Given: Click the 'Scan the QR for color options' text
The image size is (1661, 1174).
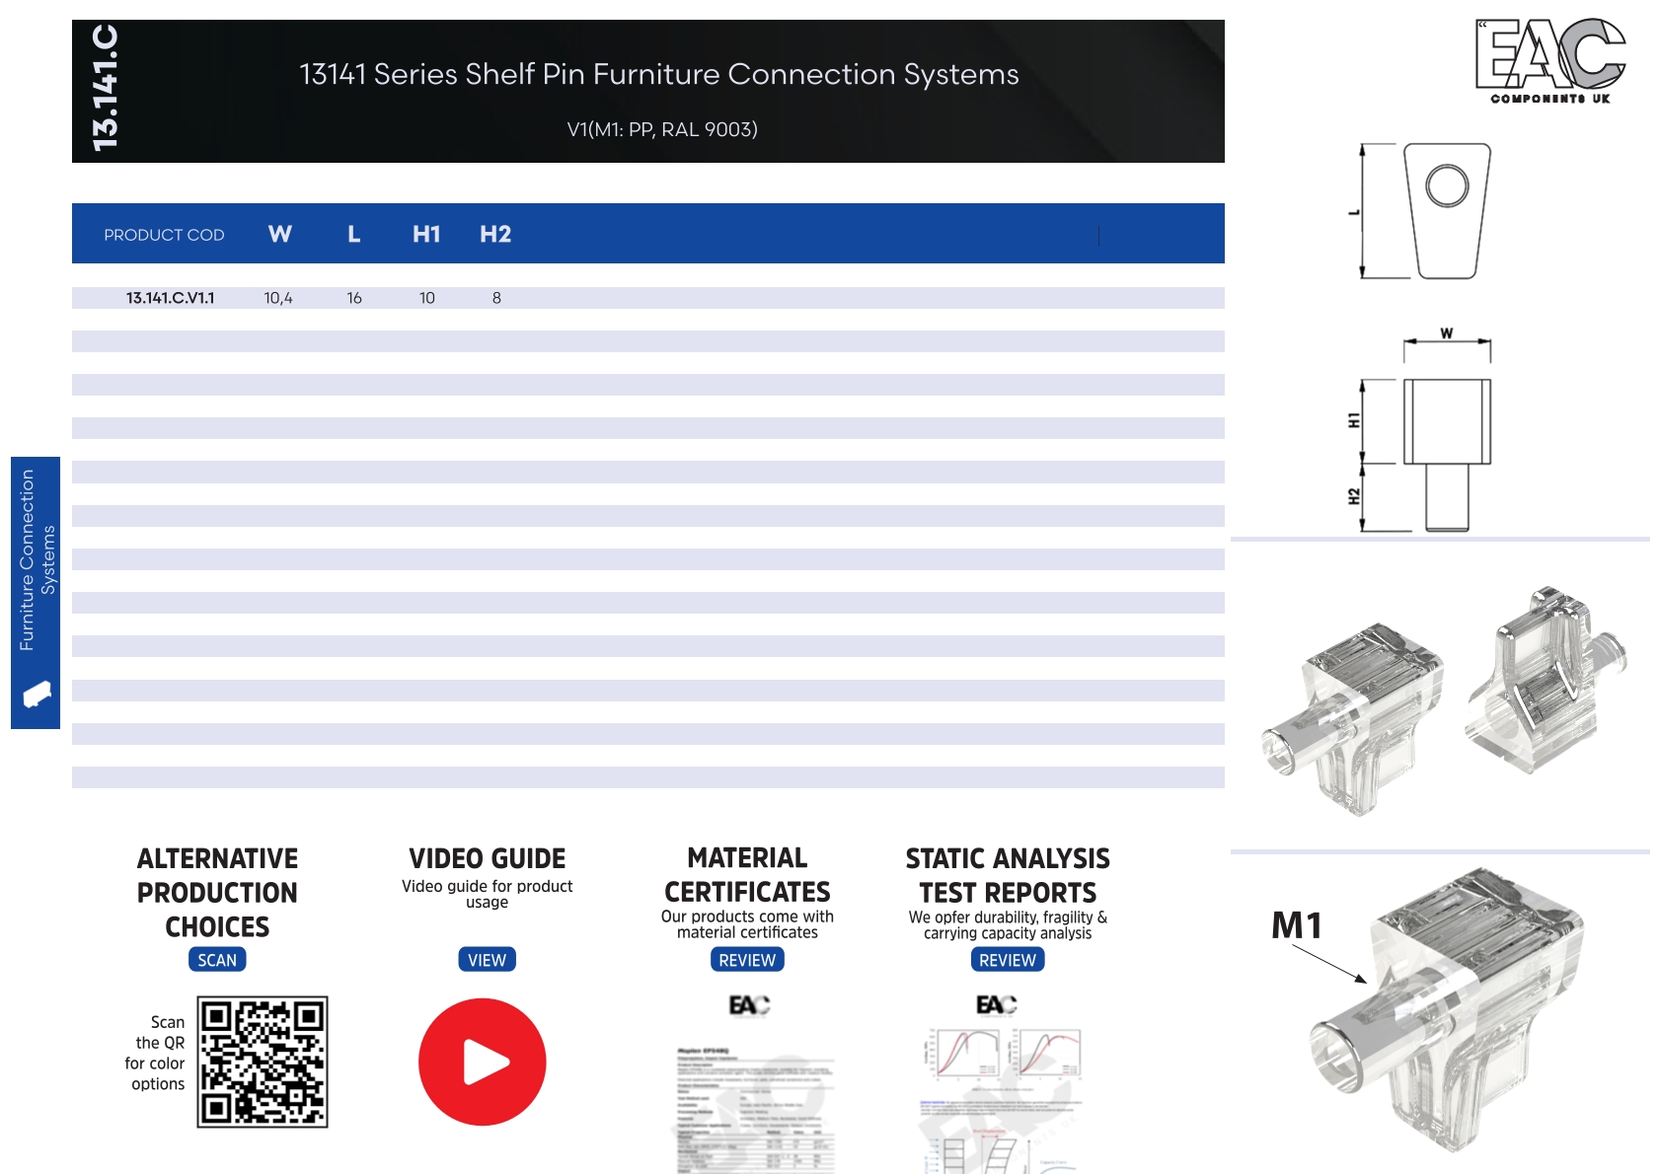Looking at the screenshot, I should (x=155, y=1053).
